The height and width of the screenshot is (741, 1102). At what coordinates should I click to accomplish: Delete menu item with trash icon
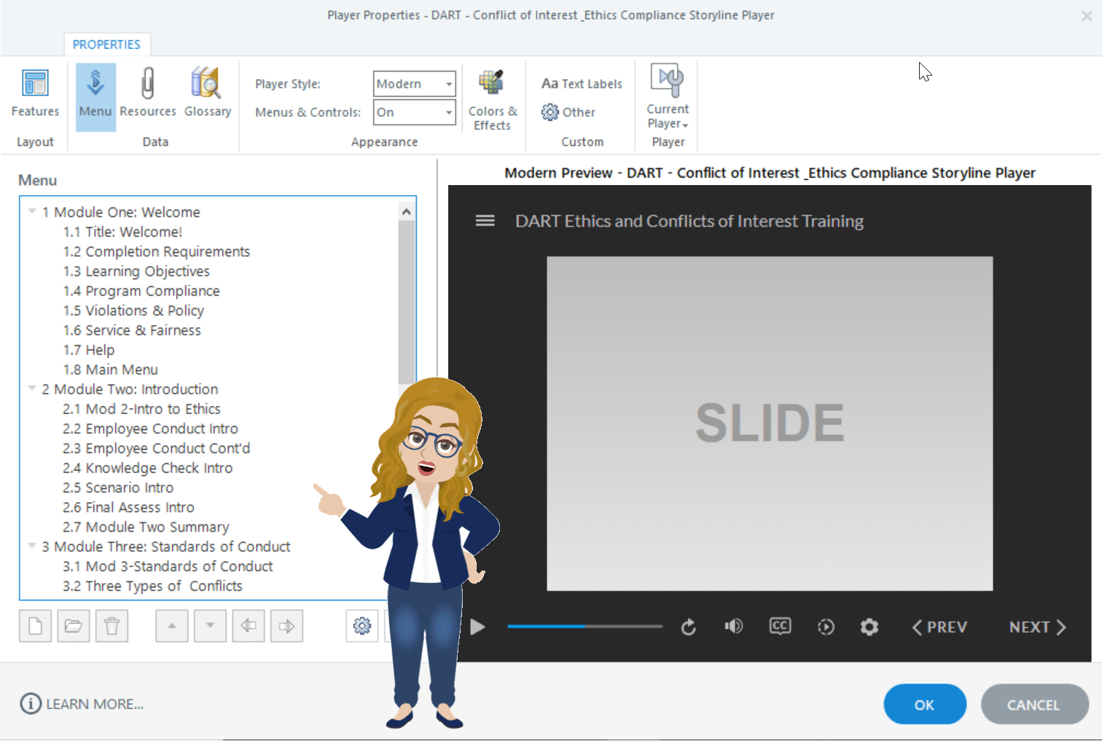tap(112, 626)
